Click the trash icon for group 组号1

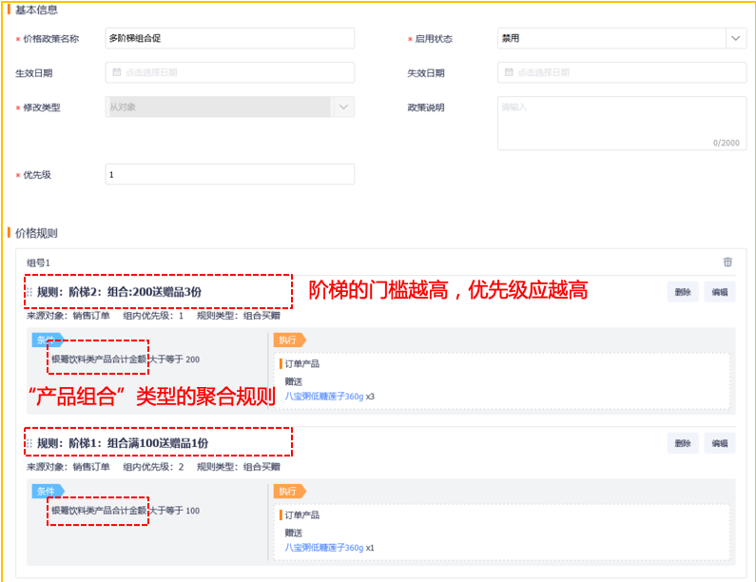pyautogui.click(x=727, y=262)
